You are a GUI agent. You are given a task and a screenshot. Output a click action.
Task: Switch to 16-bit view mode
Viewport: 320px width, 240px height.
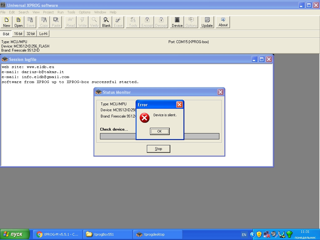(18, 34)
